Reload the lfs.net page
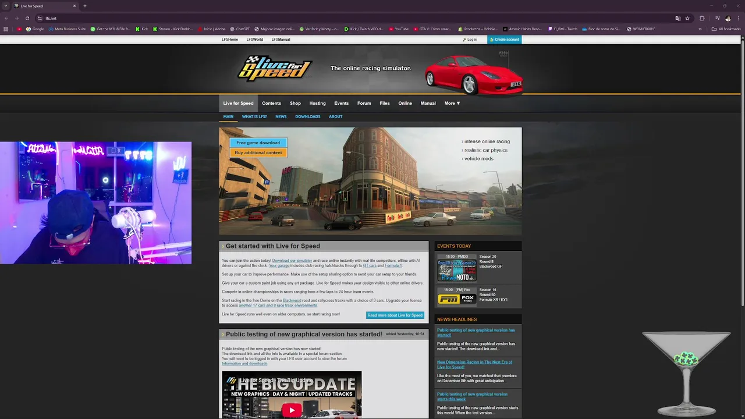 click(27, 18)
